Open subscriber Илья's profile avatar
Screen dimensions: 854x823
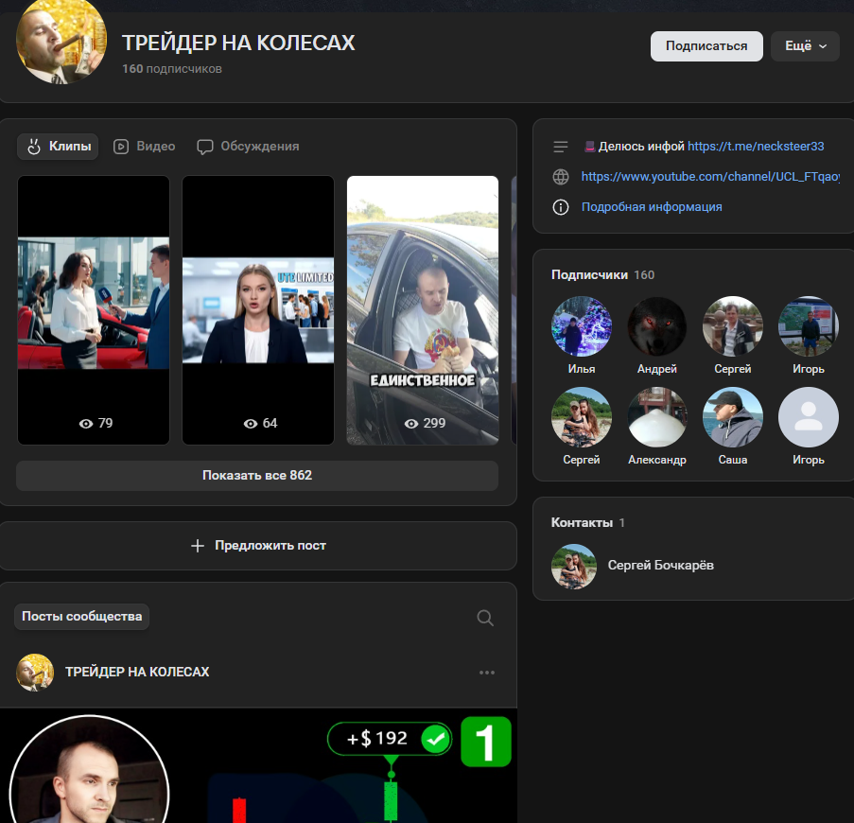[581, 326]
